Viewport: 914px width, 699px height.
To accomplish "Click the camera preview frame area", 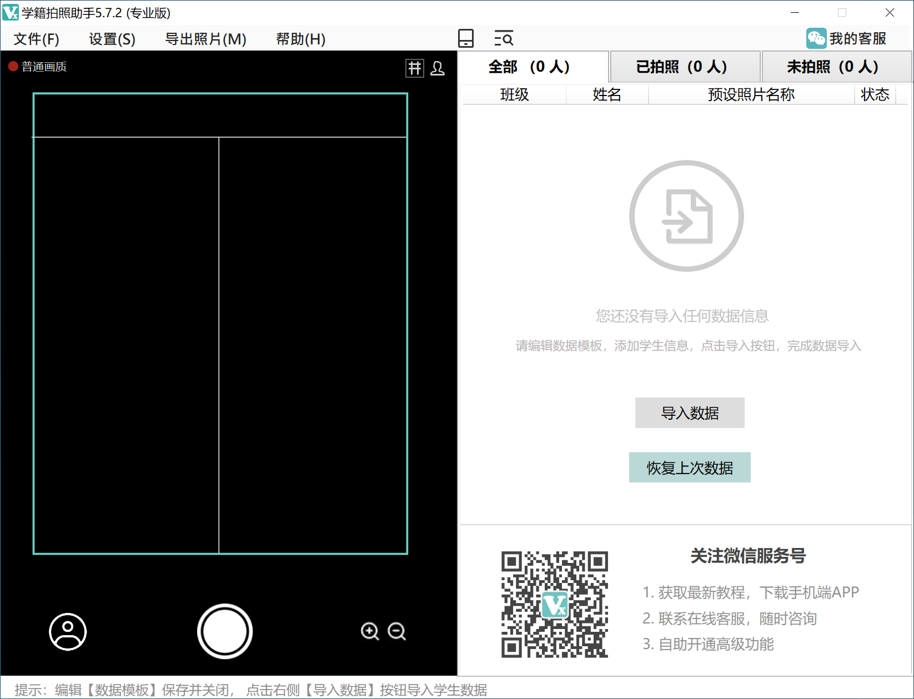I will (220, 324).
